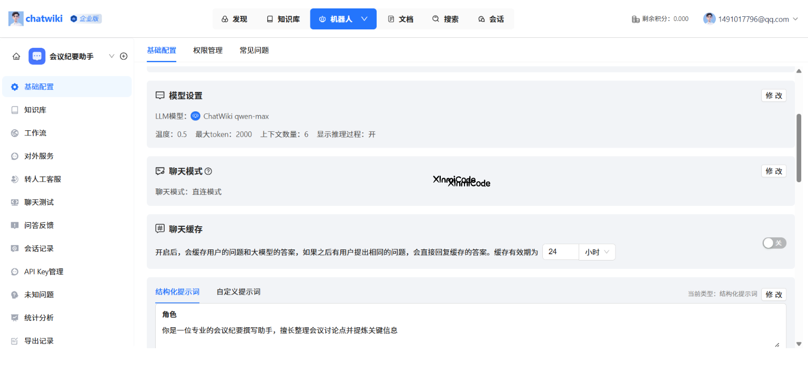
Task: Select the 知识库 book icon in sidebar
Action: click(x=14, y=109)
